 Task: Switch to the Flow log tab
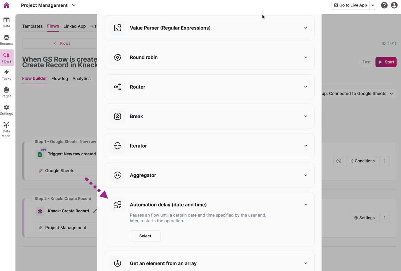pyautogui.click(x=60, y=79)
